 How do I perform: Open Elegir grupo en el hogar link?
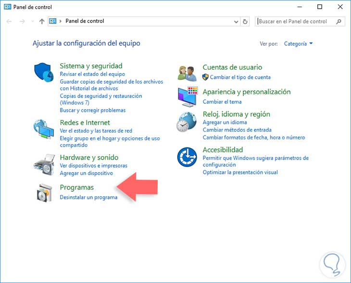(x=110, y=142)
